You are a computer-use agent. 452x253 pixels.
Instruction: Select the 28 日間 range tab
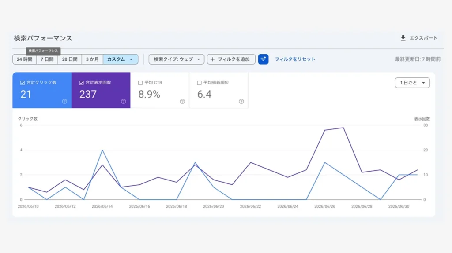tap(70, 59)
